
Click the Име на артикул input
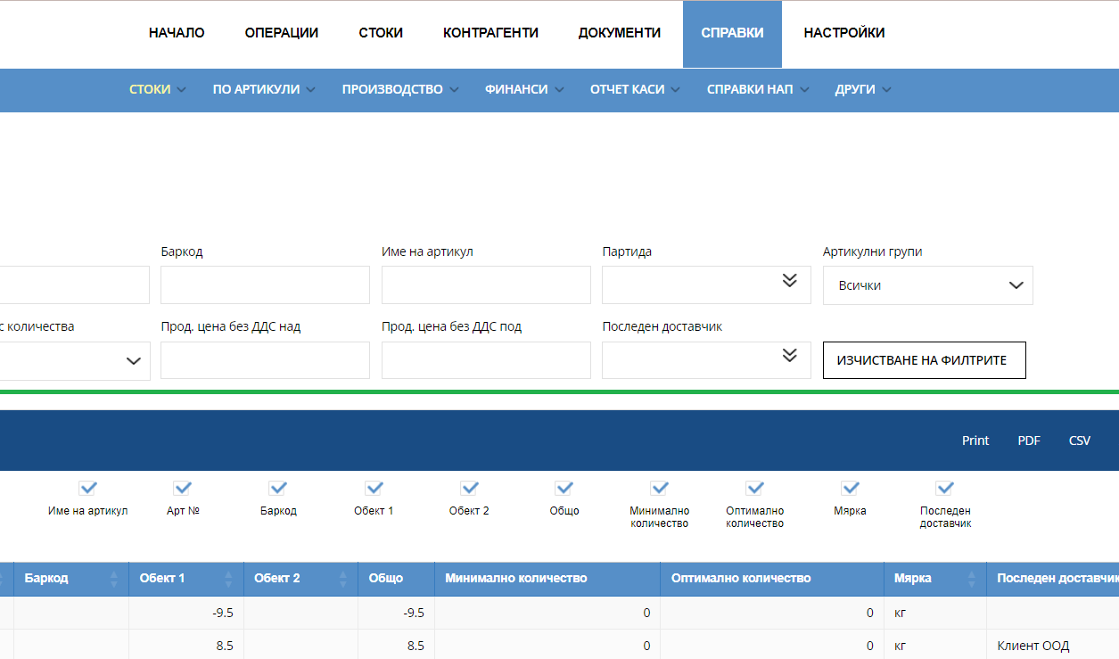tap(486, 284)
